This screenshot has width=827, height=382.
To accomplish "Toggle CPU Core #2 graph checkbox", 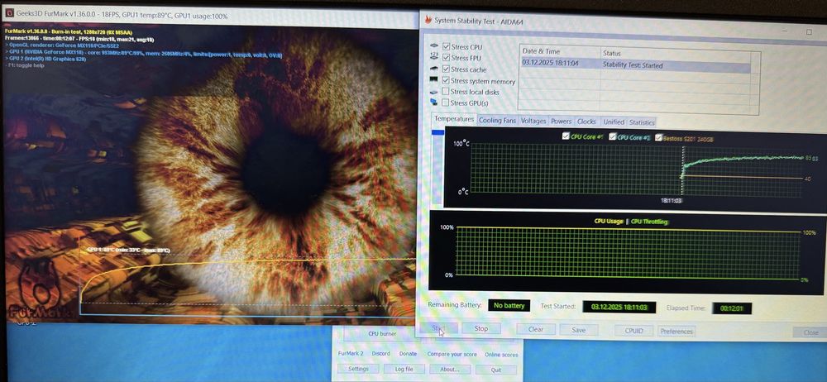I will (612, 137).
